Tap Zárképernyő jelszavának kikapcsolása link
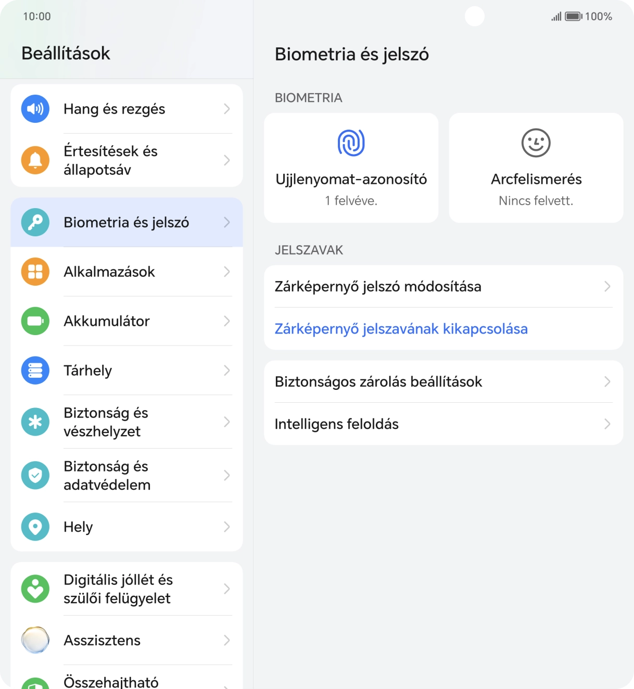Image resolution: width=634 pixels, height=689 pixels. click(401, 329)
